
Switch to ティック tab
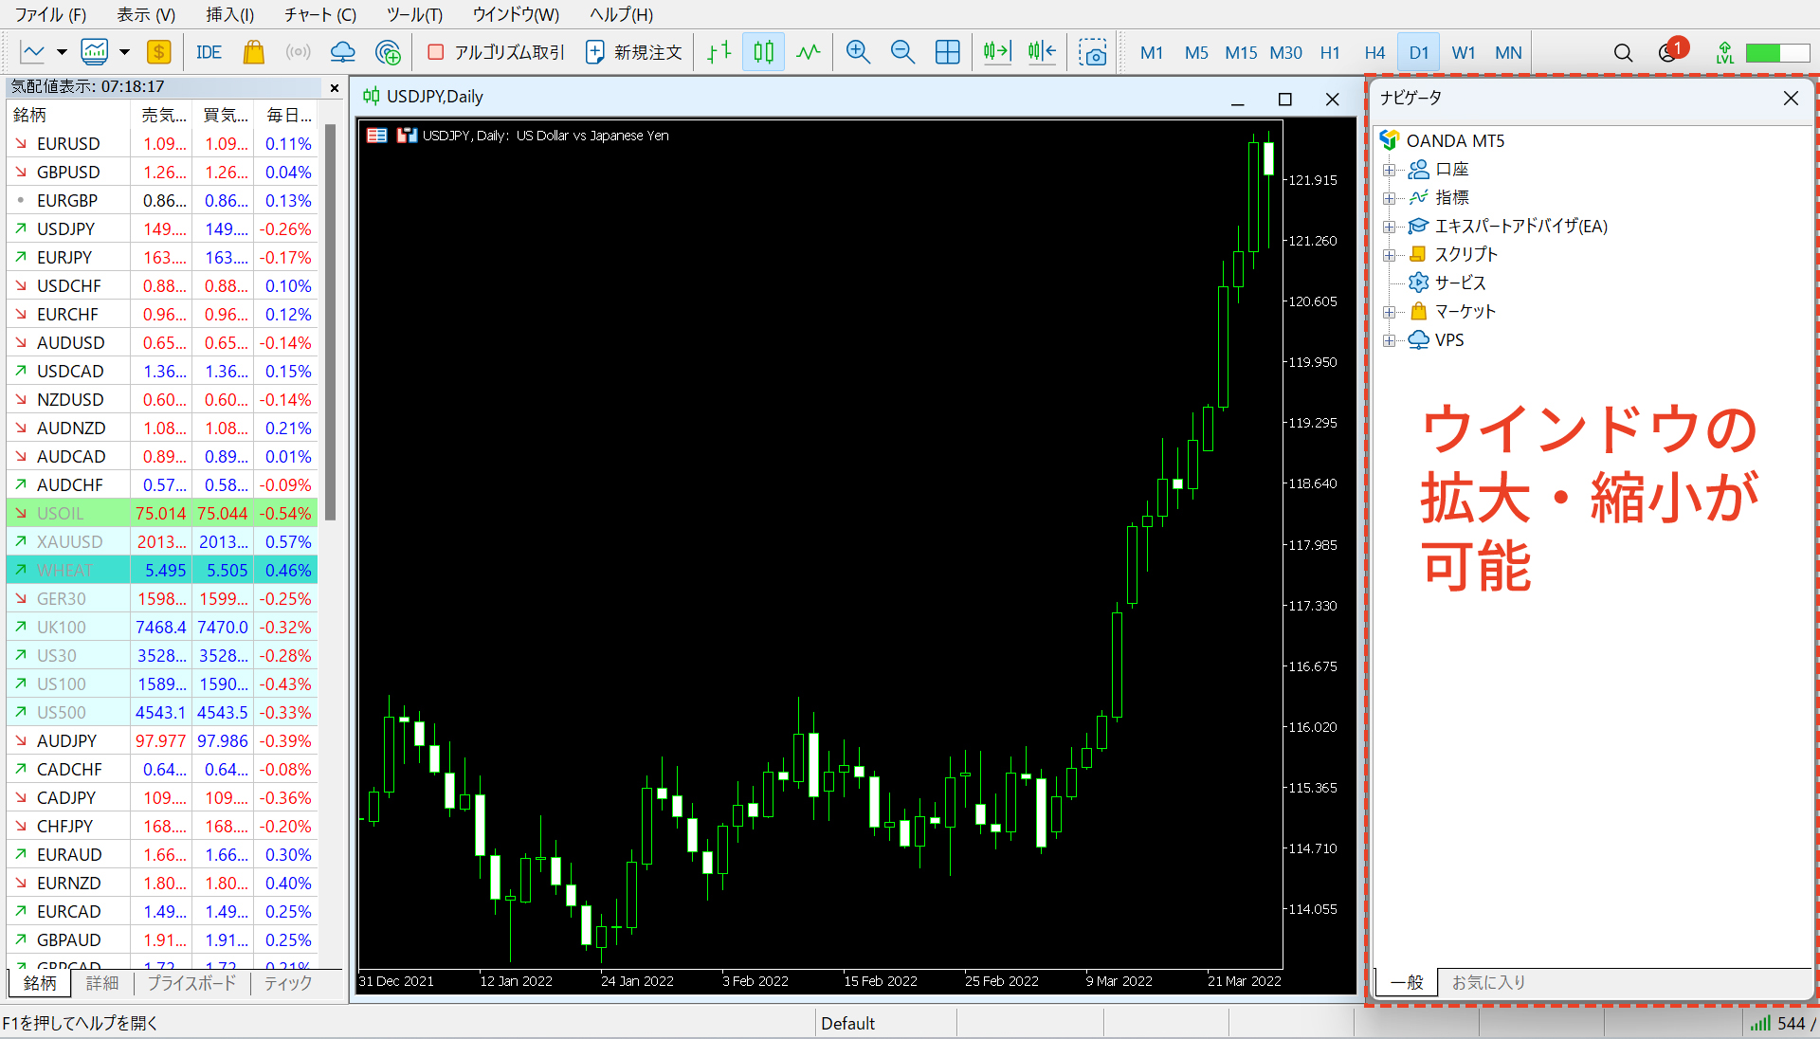tap(288, 983)
